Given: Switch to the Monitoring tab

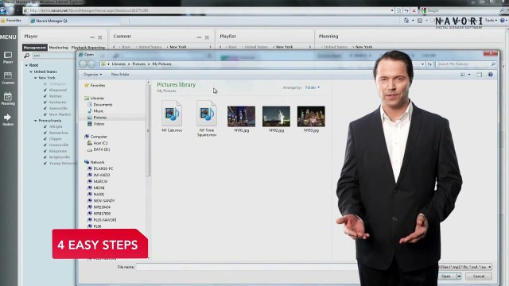Looking at the screenshot, I should click(59, 48).
